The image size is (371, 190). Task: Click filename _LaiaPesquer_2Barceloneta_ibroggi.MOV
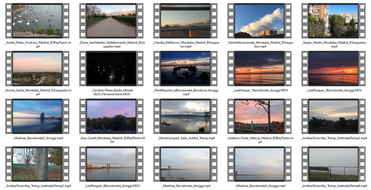tap(334, 90)
